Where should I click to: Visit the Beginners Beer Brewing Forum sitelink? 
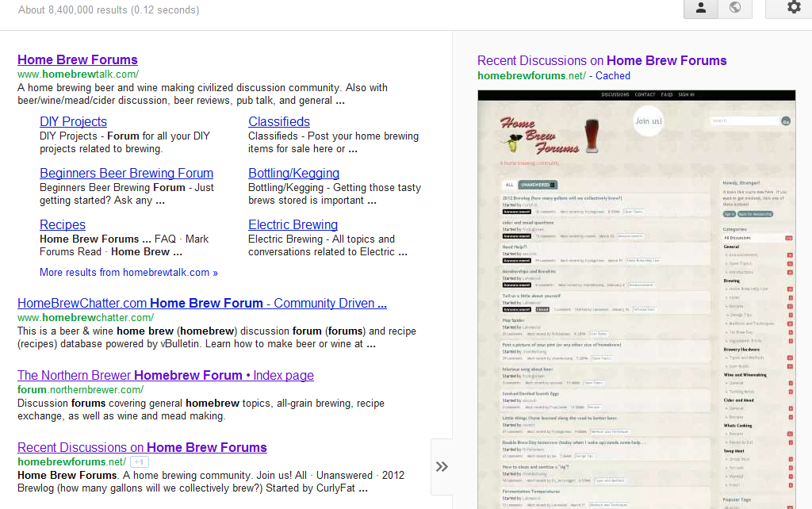pyautogui.click(x=126, y=173)
